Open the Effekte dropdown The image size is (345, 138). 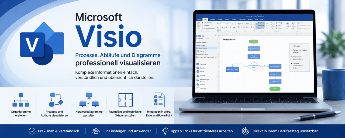[279, 28]
